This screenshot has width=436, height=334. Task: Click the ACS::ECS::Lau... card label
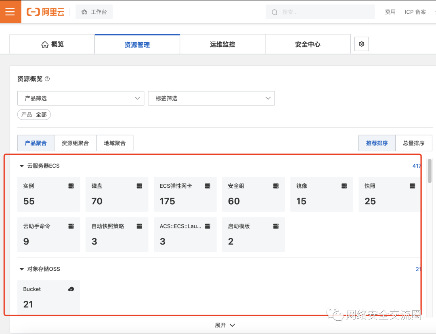(180, 226)
